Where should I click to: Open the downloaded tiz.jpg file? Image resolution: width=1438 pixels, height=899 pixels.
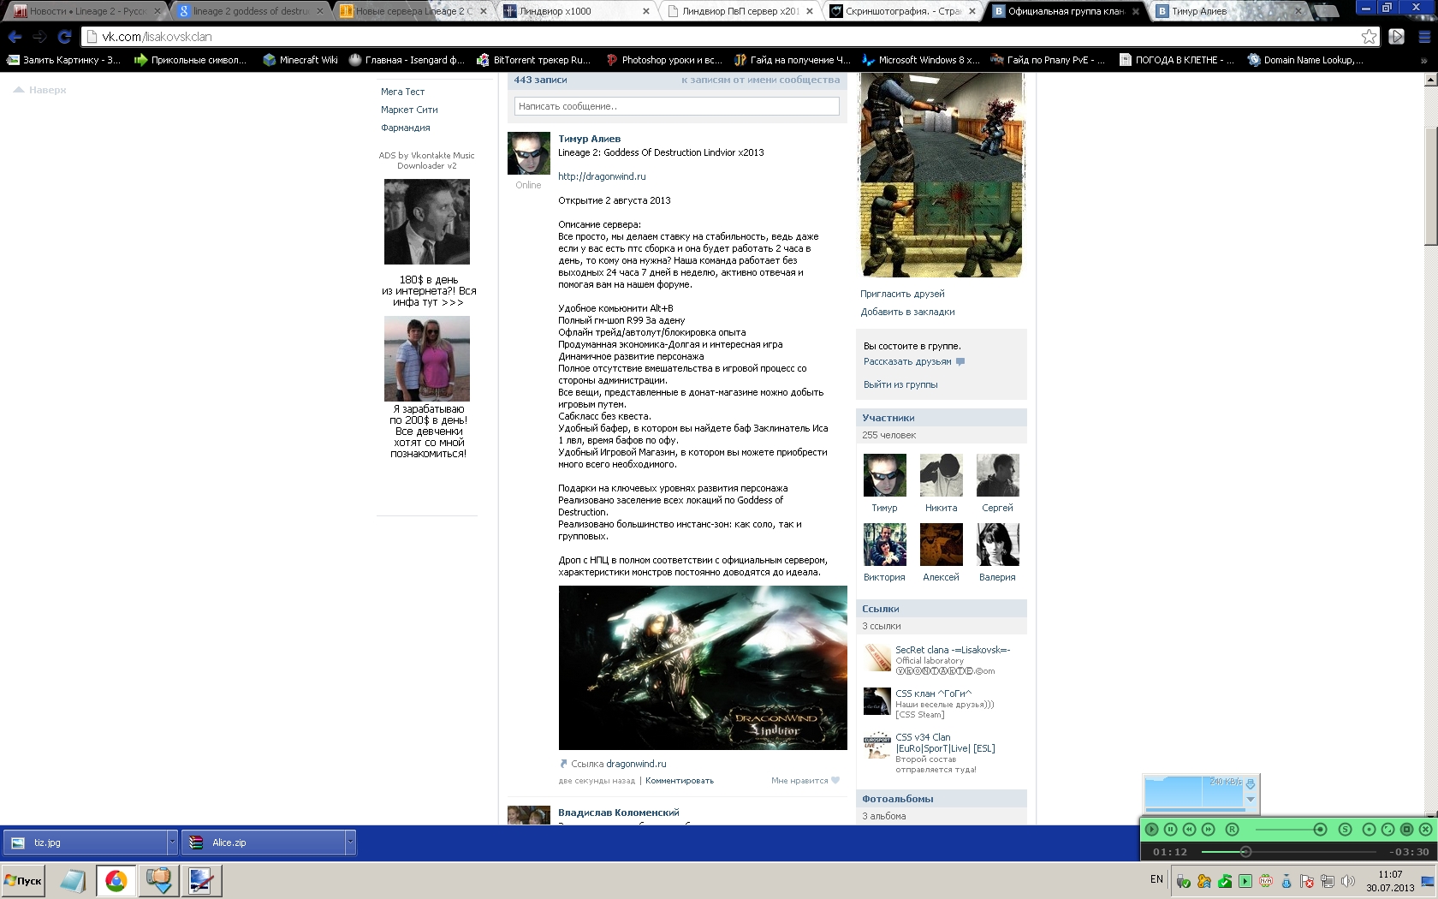click(86, 842)
